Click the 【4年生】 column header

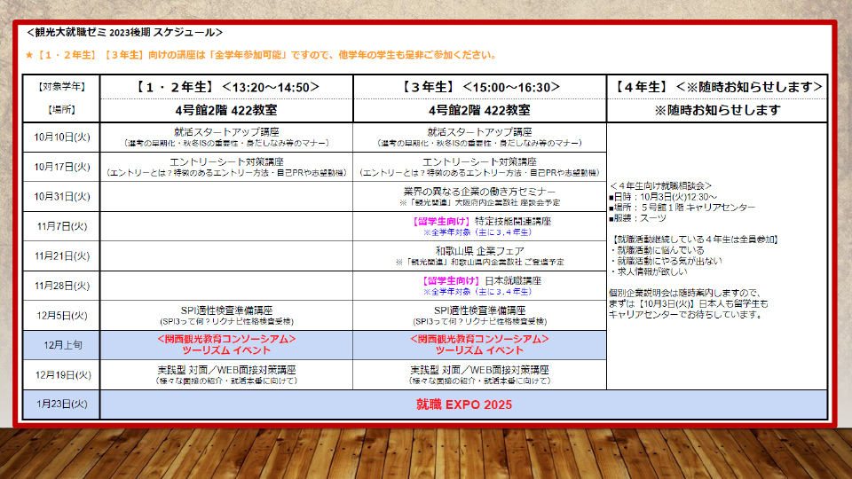pyautogui.click(x=717, y=87)
